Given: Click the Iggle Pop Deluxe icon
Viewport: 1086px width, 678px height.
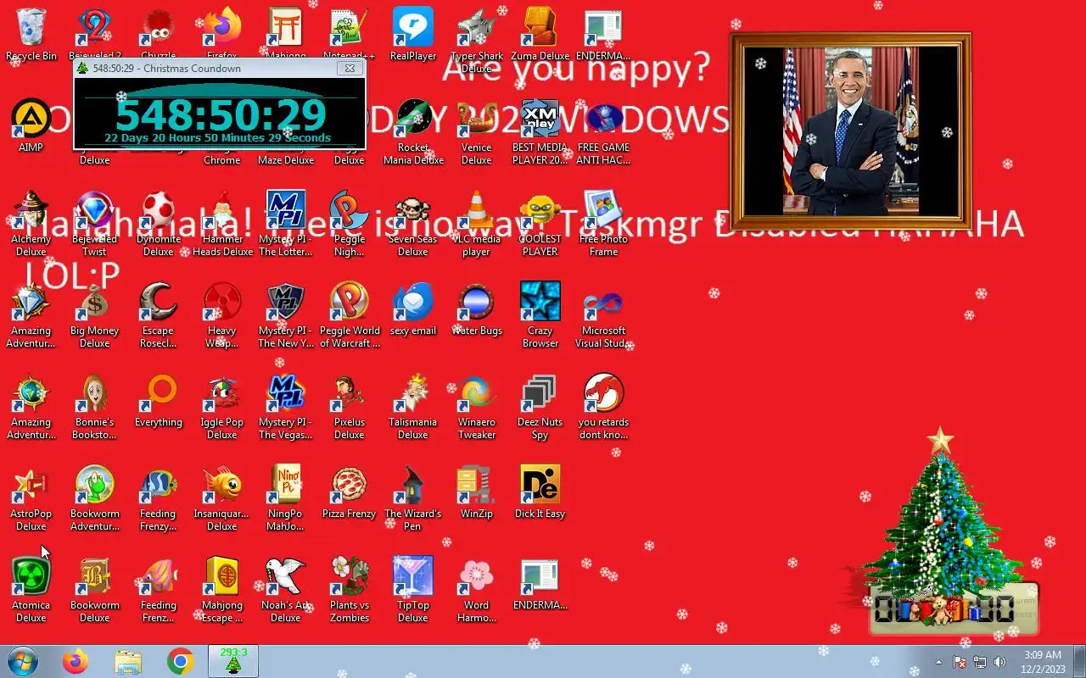Looking at the screenshot, I should (x=222, y=406).
